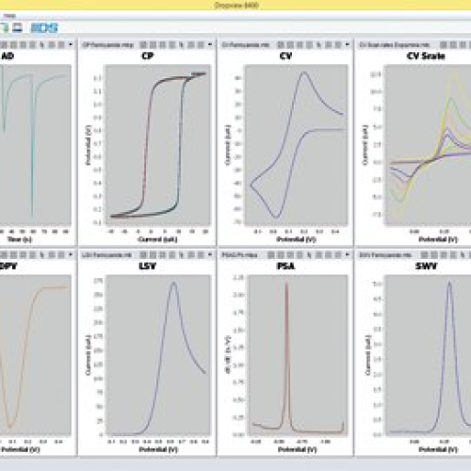The height and width of the screenshot is (471, 471).
Task: Click the last toolbar icon in CP panel
Action: [x=201, y=44]
